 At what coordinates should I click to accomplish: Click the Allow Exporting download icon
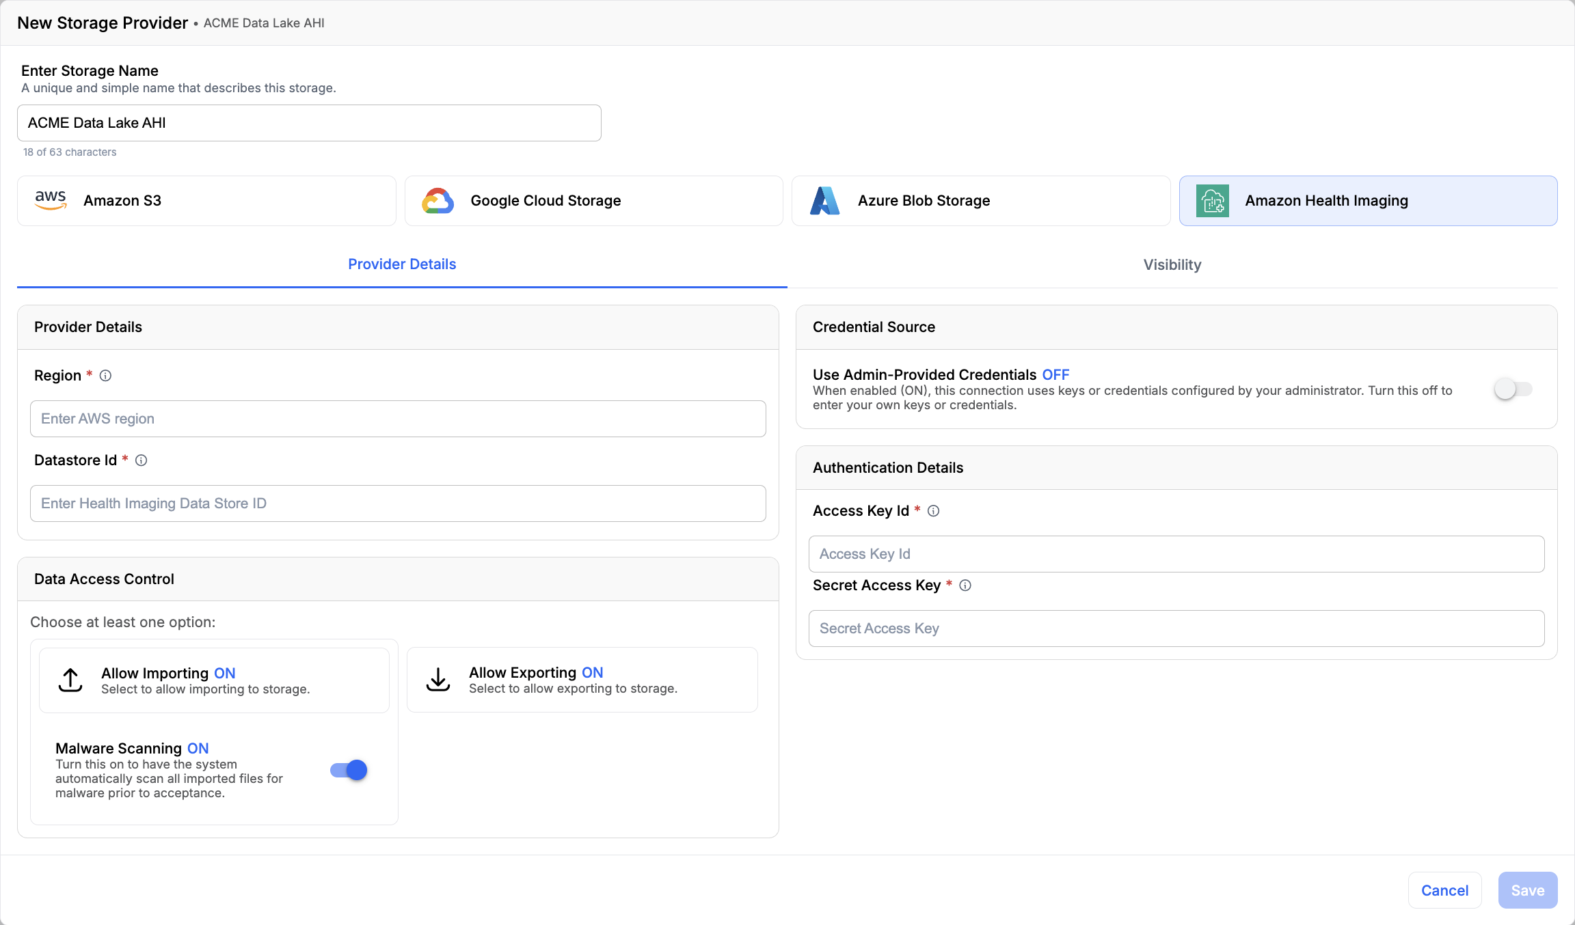point(438,680)
